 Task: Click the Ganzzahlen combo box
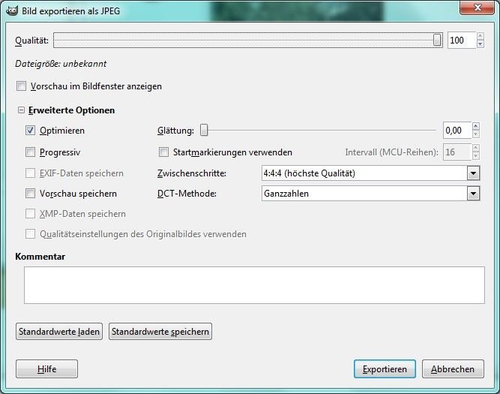(x=370, y=194)
